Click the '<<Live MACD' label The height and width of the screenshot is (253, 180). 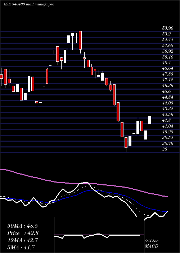click(152, 244)
